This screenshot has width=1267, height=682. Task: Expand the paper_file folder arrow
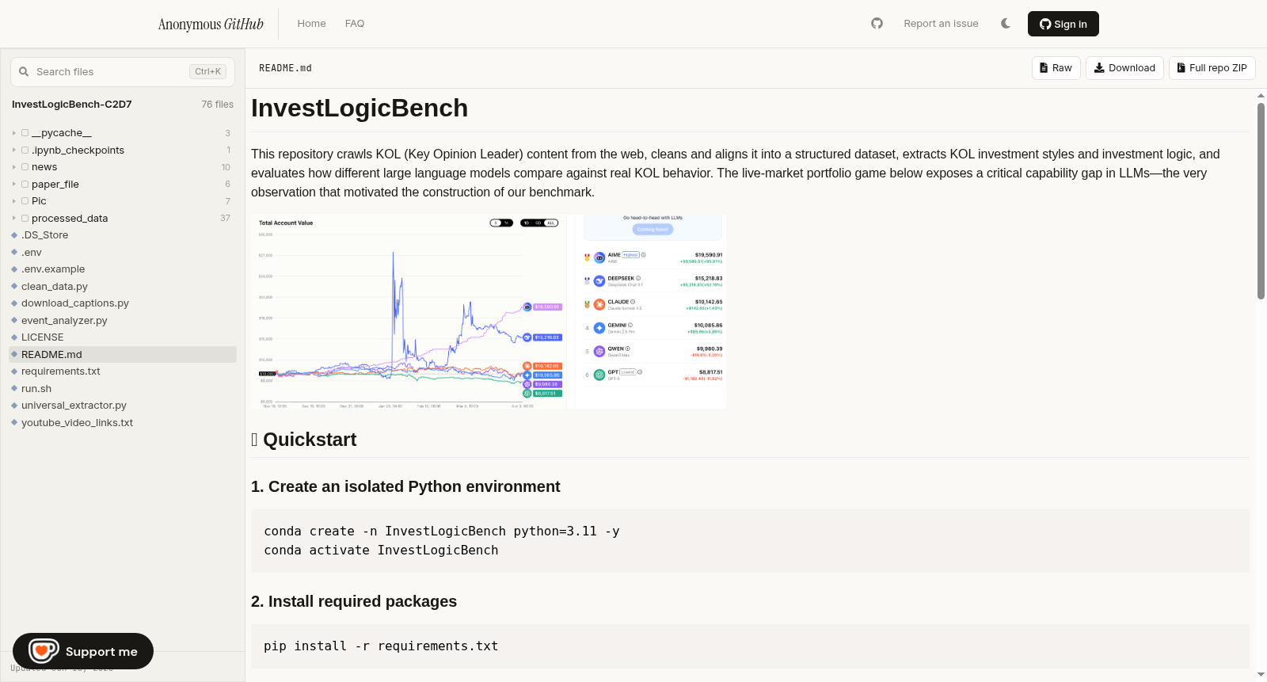(14, 185)
